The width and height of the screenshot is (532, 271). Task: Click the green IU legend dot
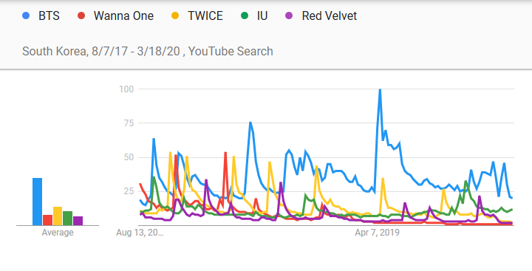(245, 16)
